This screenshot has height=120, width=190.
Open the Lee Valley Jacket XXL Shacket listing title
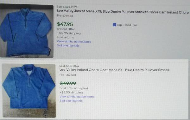[123, 12]
